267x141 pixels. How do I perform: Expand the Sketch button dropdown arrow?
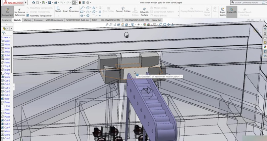[58, 16]
